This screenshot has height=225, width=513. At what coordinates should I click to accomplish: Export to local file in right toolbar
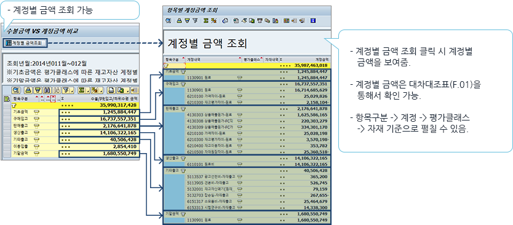point(251,21)
